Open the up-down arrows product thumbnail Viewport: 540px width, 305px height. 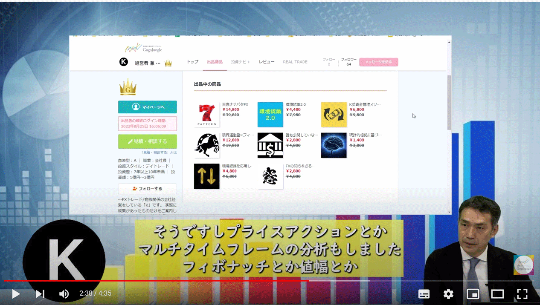[206, 176]
